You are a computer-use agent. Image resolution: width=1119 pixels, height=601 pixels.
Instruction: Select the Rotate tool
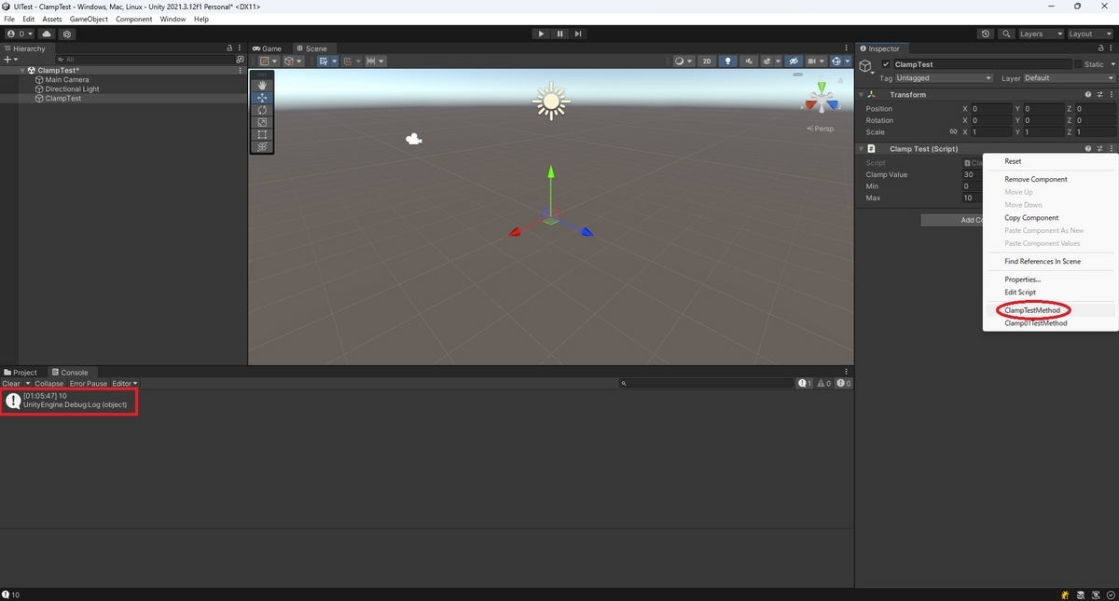pyautogui.click(x=262, y=109)
